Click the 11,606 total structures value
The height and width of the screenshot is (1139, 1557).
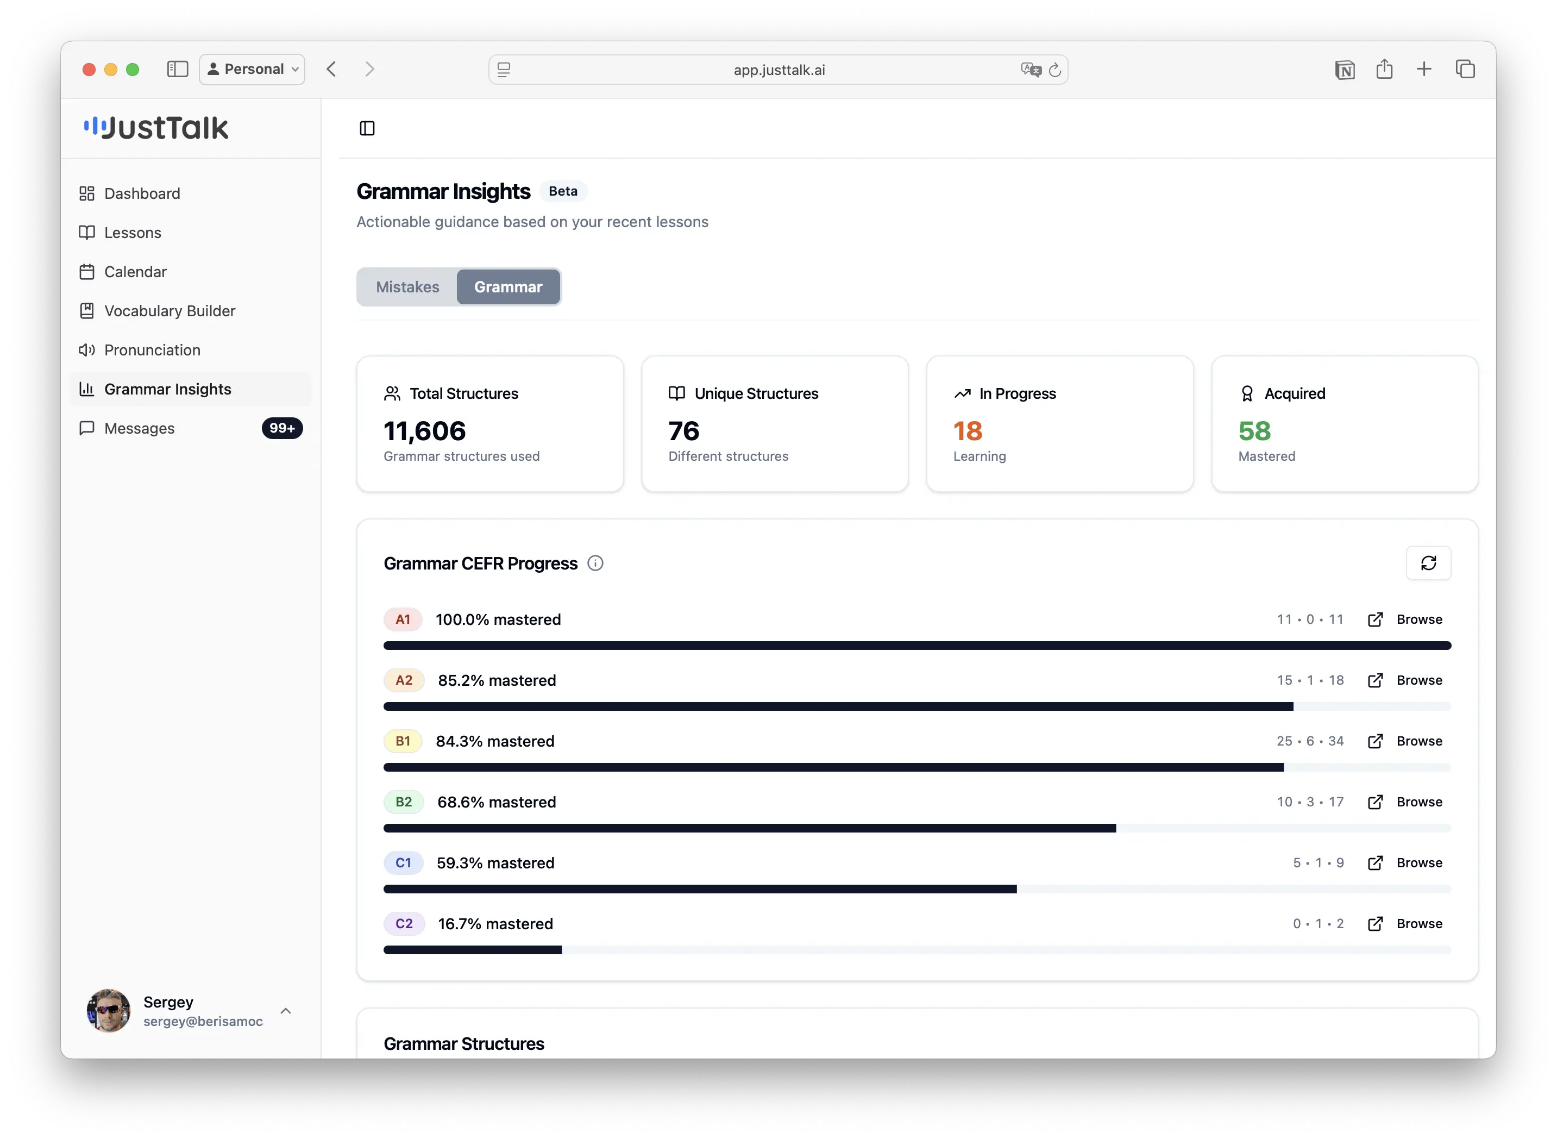point(425,431)
